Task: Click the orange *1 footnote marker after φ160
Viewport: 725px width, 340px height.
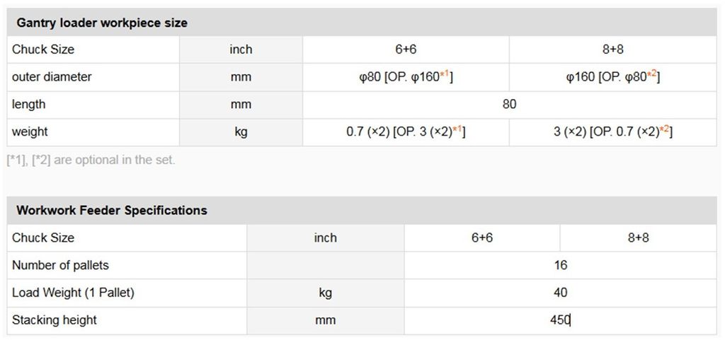Action: click(445, 74)
